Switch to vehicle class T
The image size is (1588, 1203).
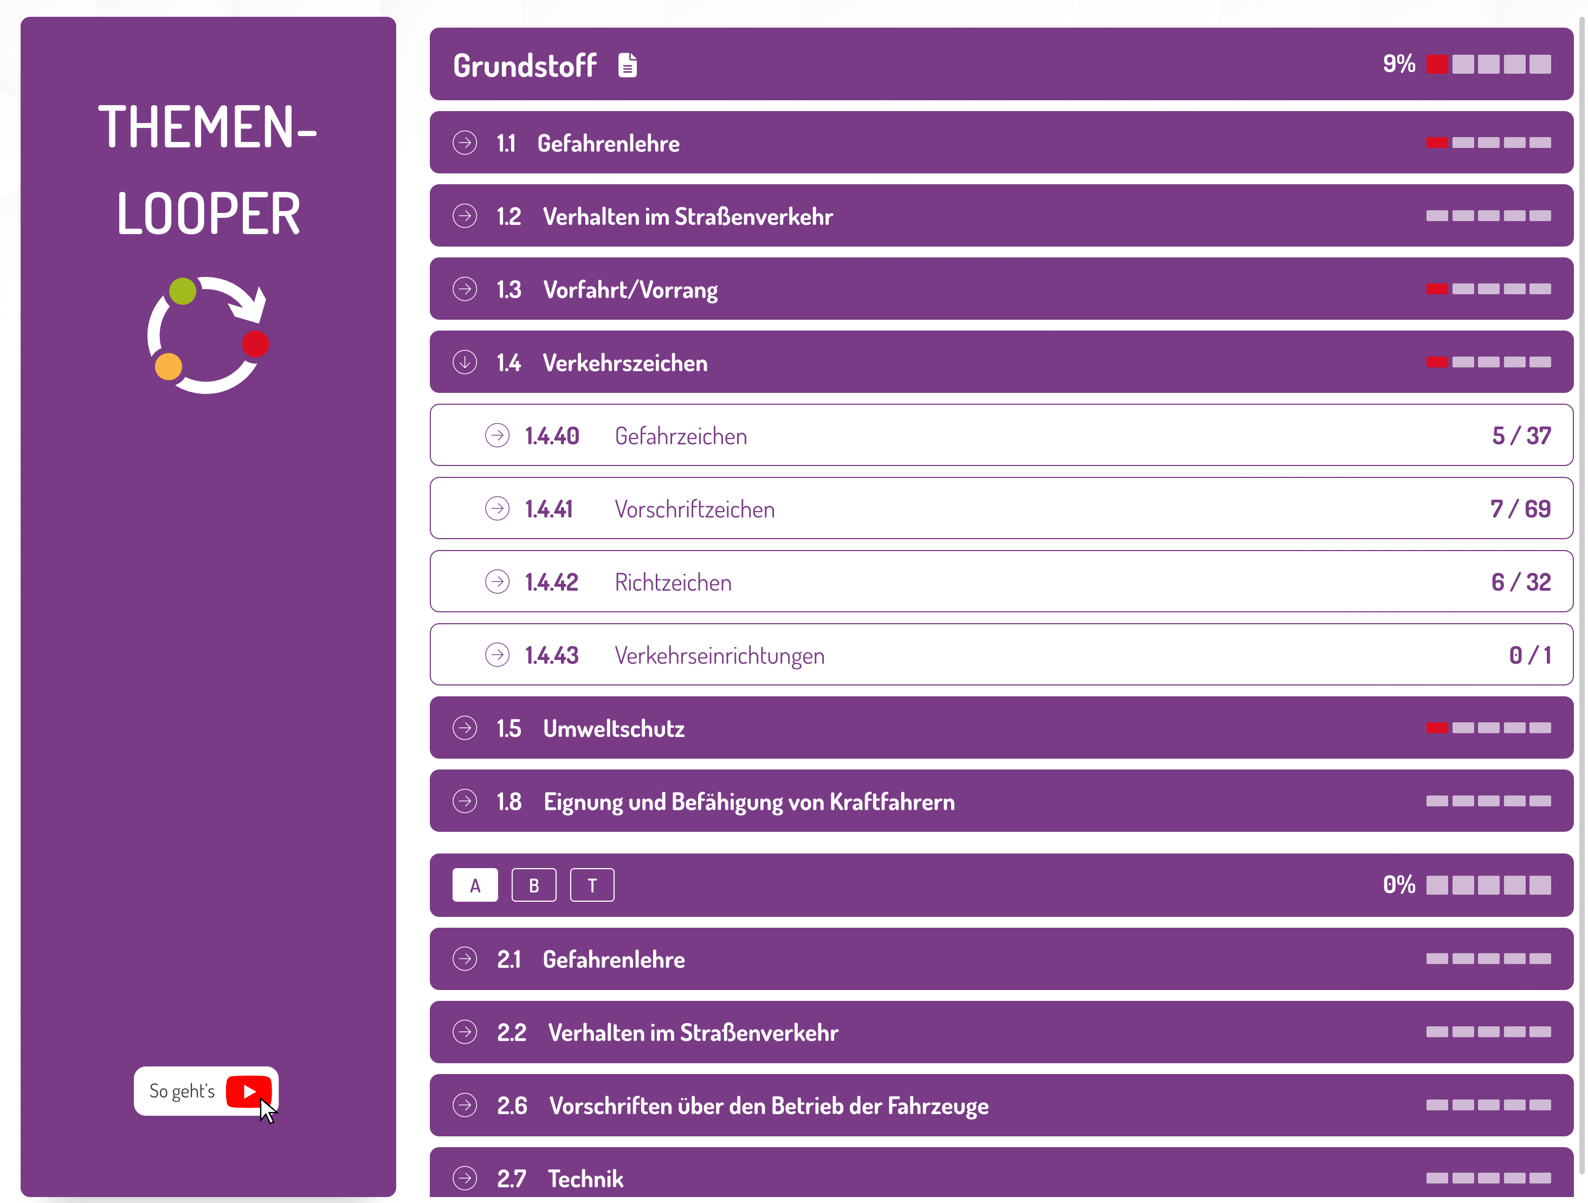point(591,885)
